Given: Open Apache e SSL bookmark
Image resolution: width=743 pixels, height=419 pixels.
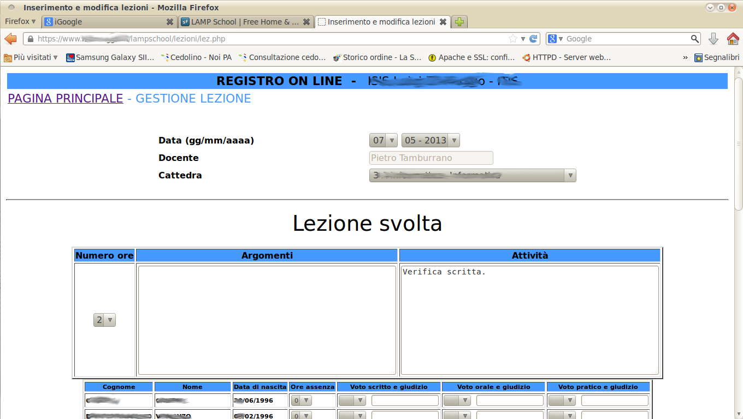Looking at the screenshot, I should (471, 57).
